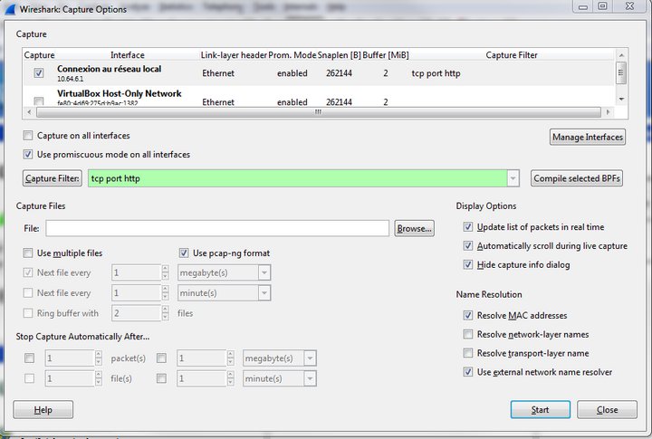Check the VirtualBox Host-Only Network capture box
The width and height of the screenshot is (652, 439).
click(39, 100)
